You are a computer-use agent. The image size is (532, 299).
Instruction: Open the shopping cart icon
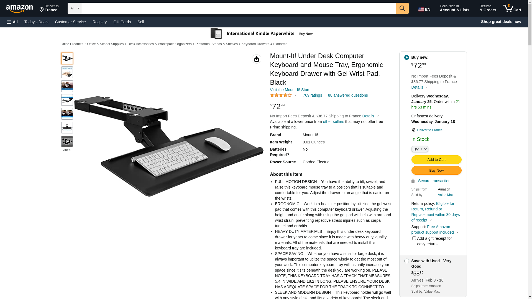coord(512,8)
